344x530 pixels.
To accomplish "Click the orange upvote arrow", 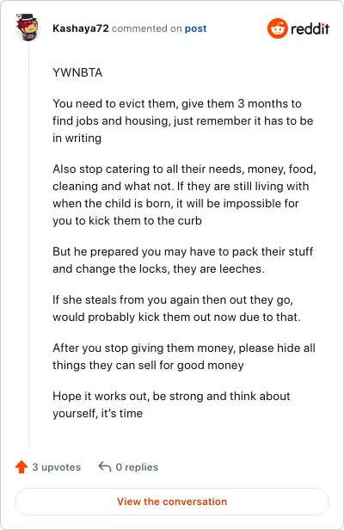I will [x=21, y=467].
